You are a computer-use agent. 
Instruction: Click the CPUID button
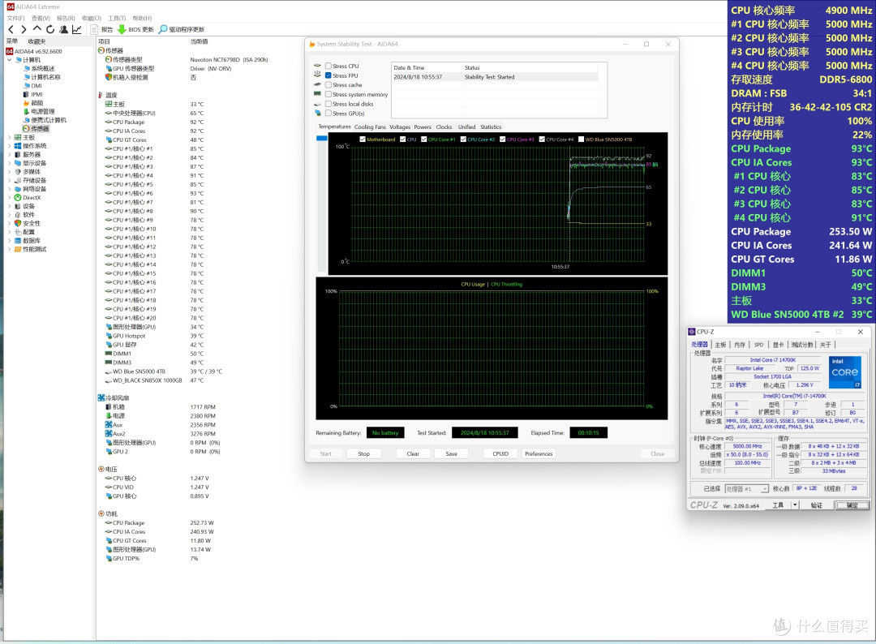pos(500,453)
